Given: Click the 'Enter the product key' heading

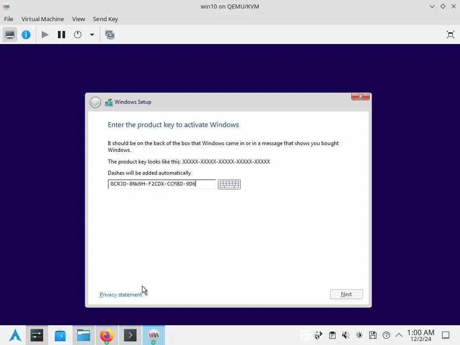Looking at the screenshot, I should [173, 125].
